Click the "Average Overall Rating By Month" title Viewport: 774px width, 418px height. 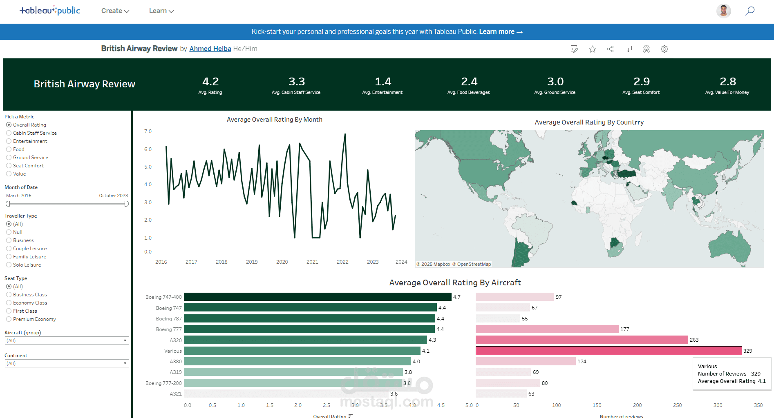275,120
